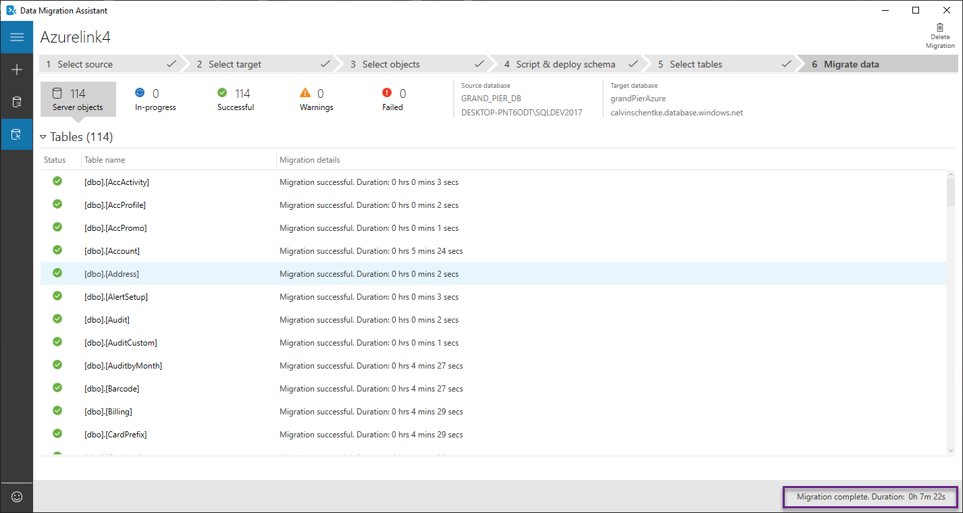Filter by 114 Server objects
Viewport: 963px width, 513px height.
pos(78,99)
